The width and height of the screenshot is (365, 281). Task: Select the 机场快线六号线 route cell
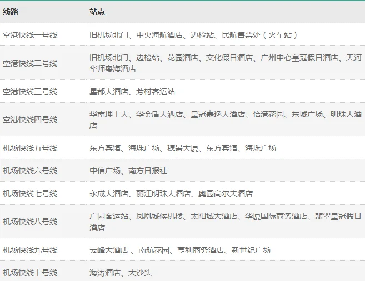pos(30,171)
